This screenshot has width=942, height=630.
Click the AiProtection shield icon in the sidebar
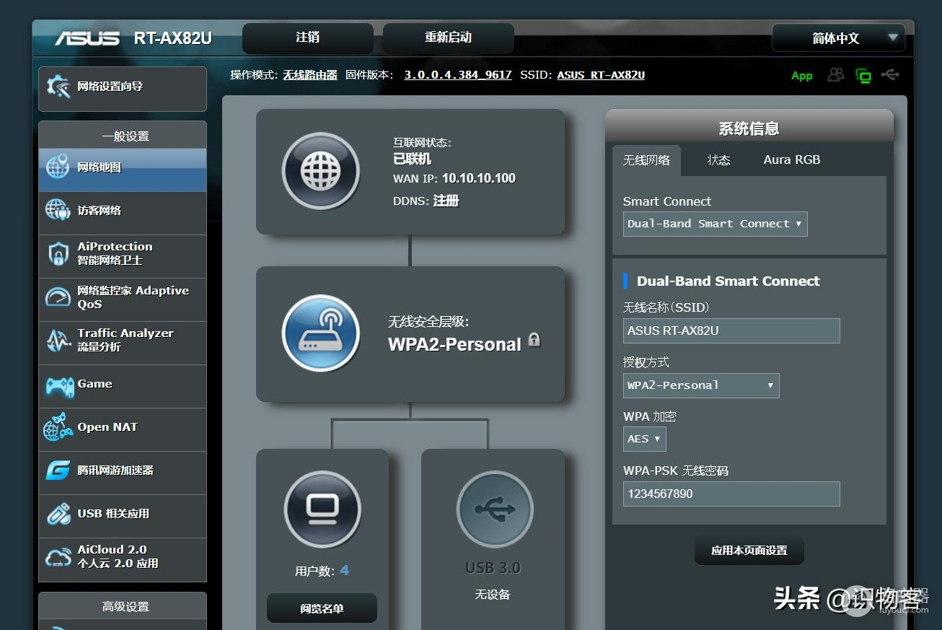tap(58, 254)
